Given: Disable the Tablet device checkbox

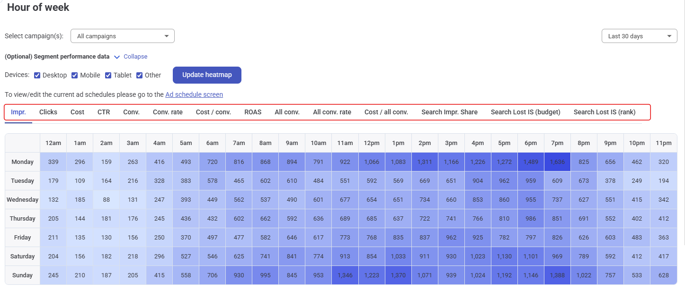Looking at the screenshot, I should pyautogui.click(x=108, y=75).
